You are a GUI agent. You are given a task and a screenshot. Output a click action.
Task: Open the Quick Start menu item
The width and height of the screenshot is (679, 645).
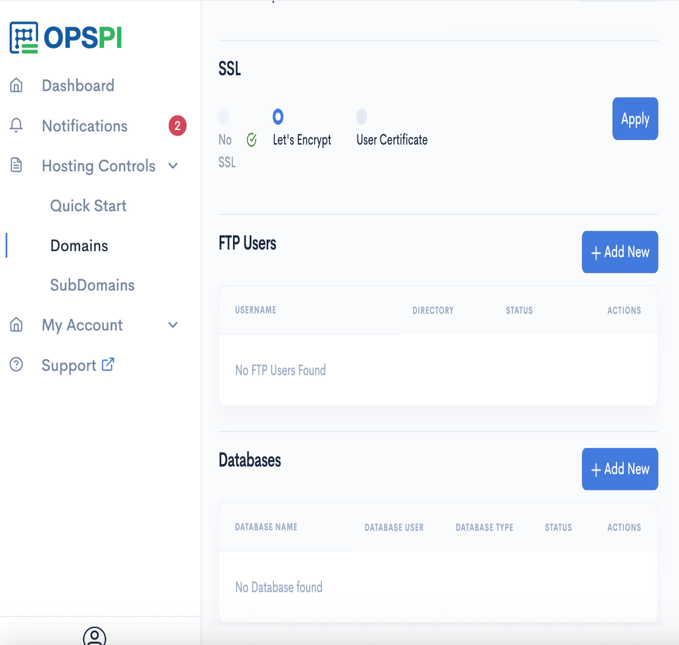[x=88, y=206]
